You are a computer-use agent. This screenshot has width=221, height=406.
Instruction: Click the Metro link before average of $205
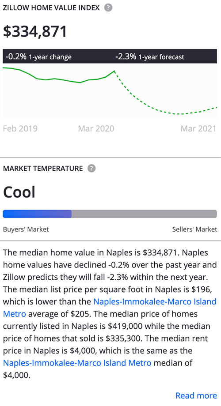15,314
